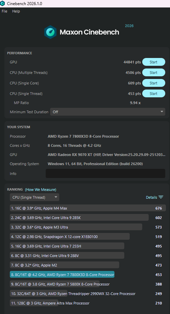170x314 pixels.
Task: Click the 602 score for Core Ultra 9 285K
Action: coord(158,218)
